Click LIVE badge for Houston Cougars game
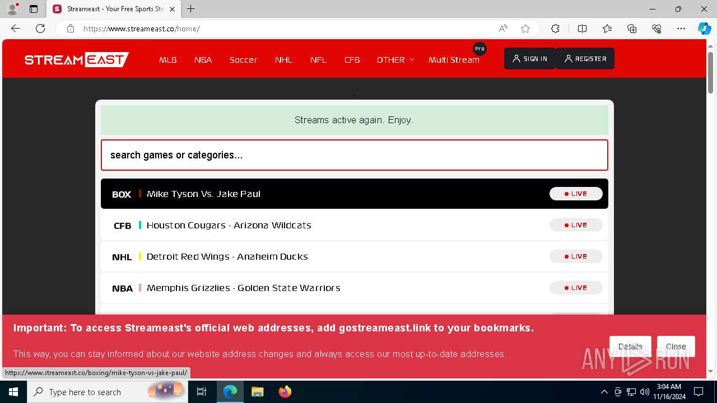 click(576, 225)
